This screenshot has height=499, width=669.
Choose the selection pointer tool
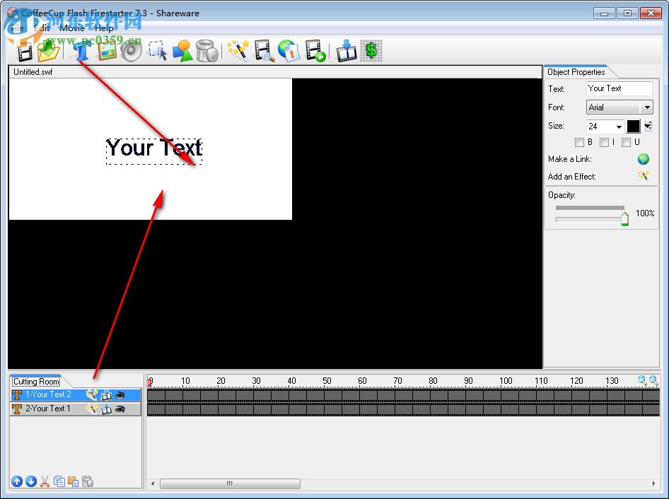[158, 51]
